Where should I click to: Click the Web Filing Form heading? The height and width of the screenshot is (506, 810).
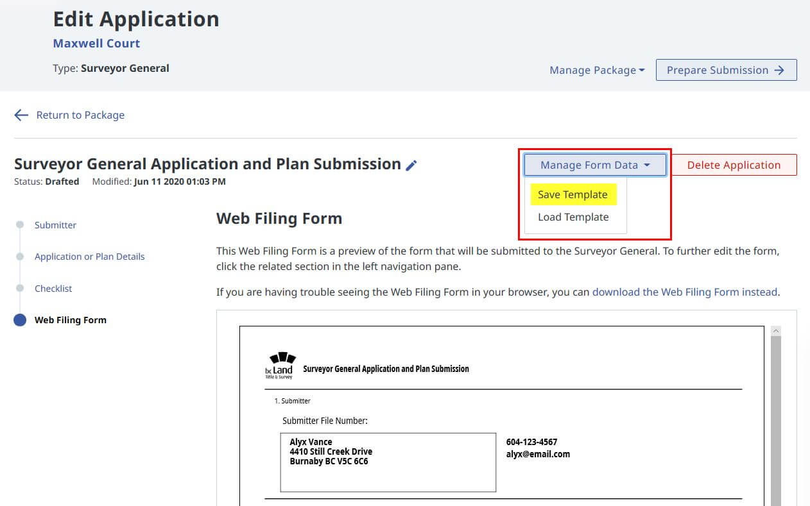[x=279, y=219]
